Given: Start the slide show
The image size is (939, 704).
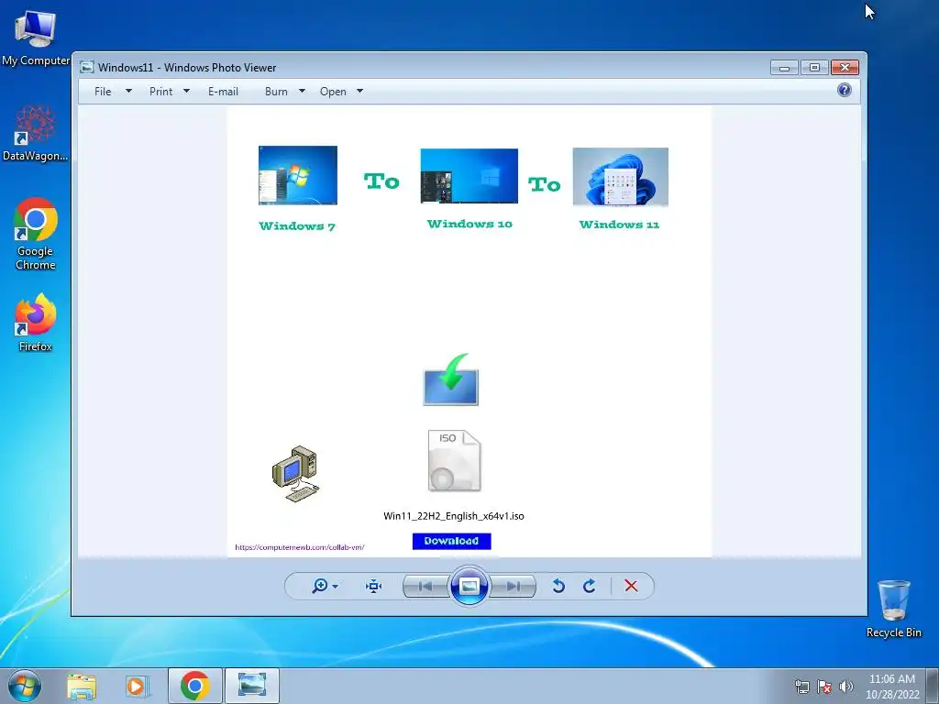Looking at the screenshot, I should point(469,586).
